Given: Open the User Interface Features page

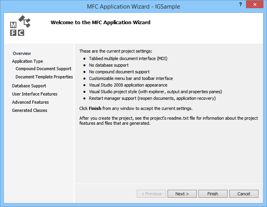Looking at the screenshot, I should (35, 94).
